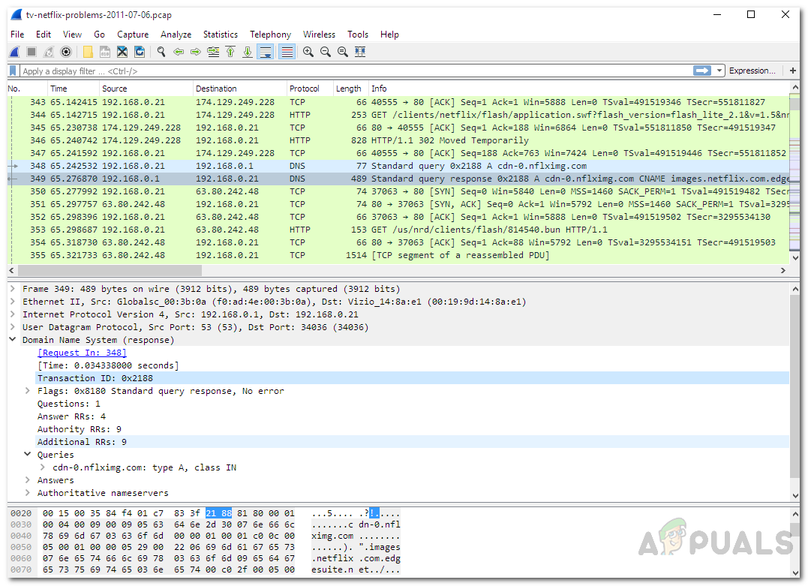
Task: Open the display filter history dropdown
Action: tap(720, 71)
